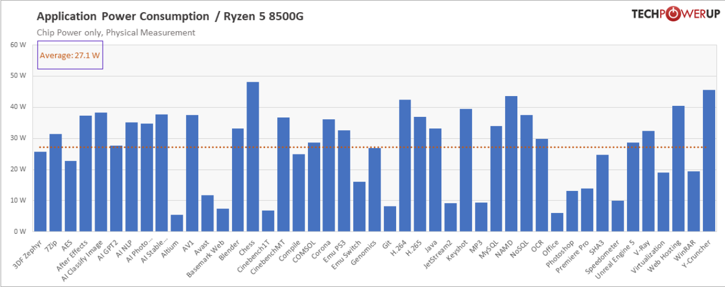Select the Y-Cruncher data bar
725x287 pixels.
(709, 161)
